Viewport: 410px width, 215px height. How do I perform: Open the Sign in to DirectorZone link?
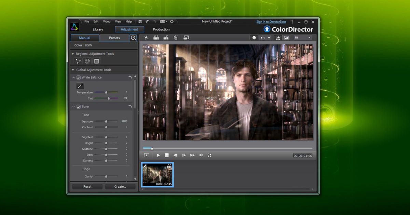[x=271, y=21]
